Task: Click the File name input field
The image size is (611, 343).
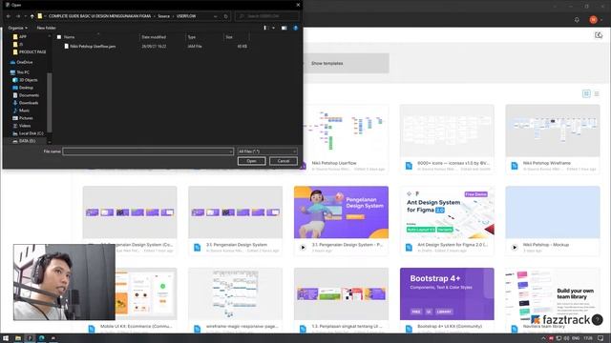Action: [148, 151]
